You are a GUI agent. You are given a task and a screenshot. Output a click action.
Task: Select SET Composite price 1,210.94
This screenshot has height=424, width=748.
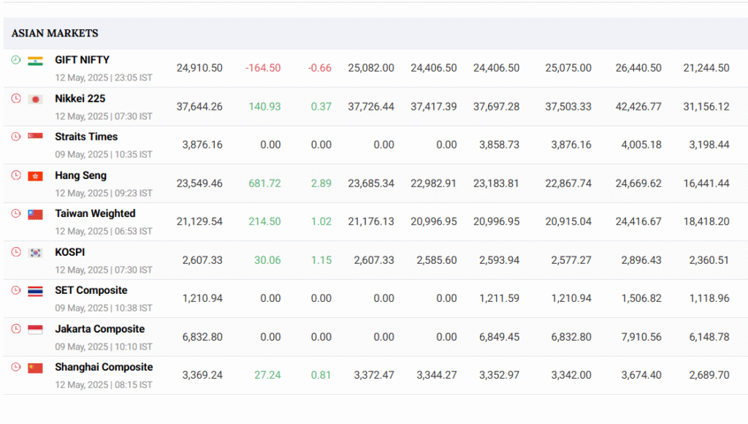(x=202, y=298)
